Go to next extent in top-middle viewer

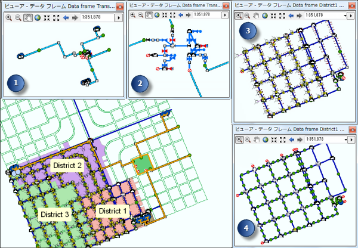pyautogui.click(x=188, y=15)
